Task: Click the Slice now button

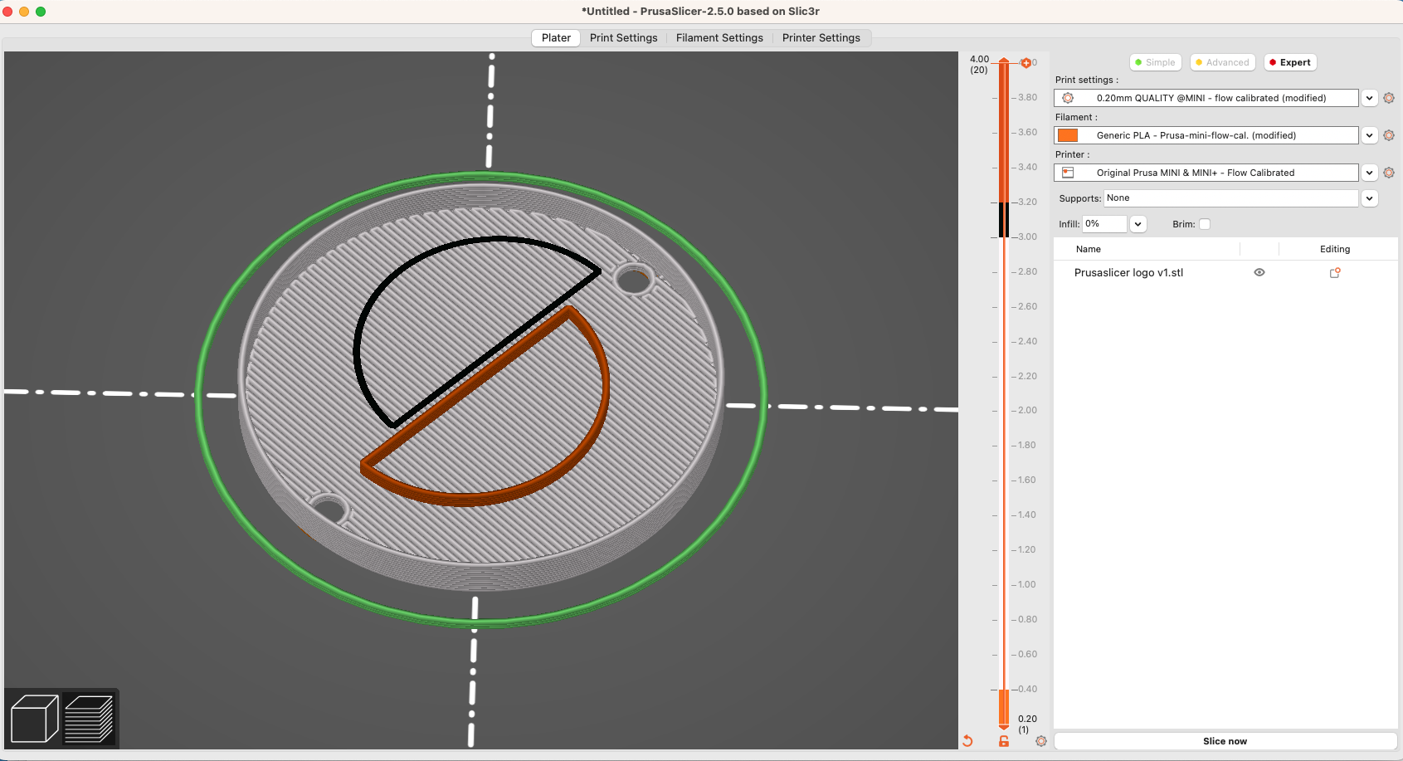Action: (1225, 741)
